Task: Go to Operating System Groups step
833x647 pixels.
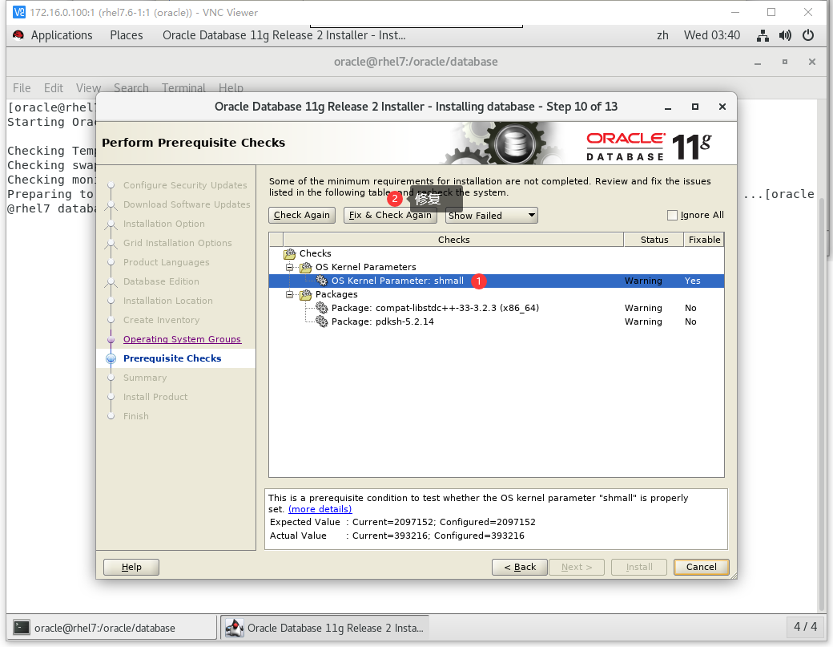Action: point(183,339)
